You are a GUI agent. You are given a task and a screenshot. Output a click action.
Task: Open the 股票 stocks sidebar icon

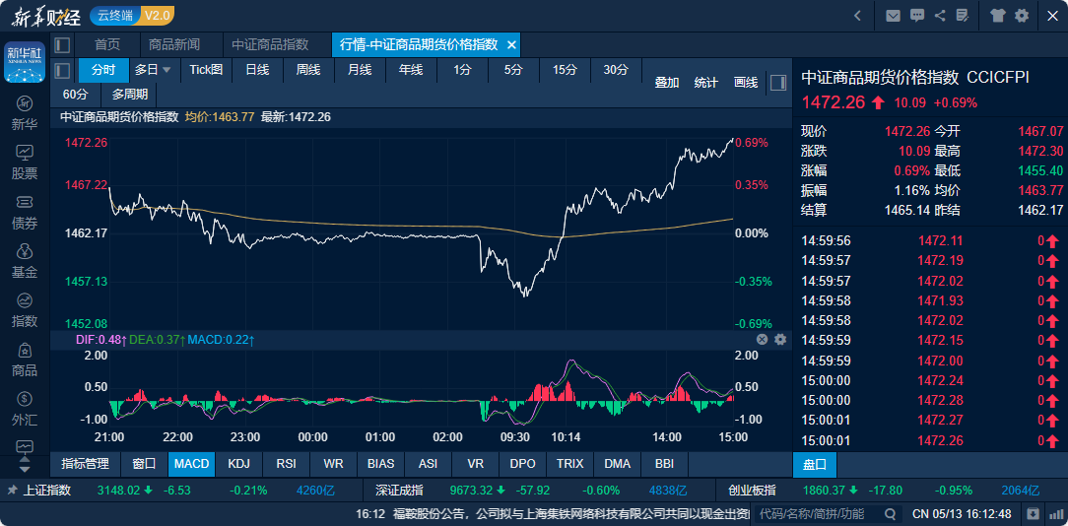tap(25, 162)
